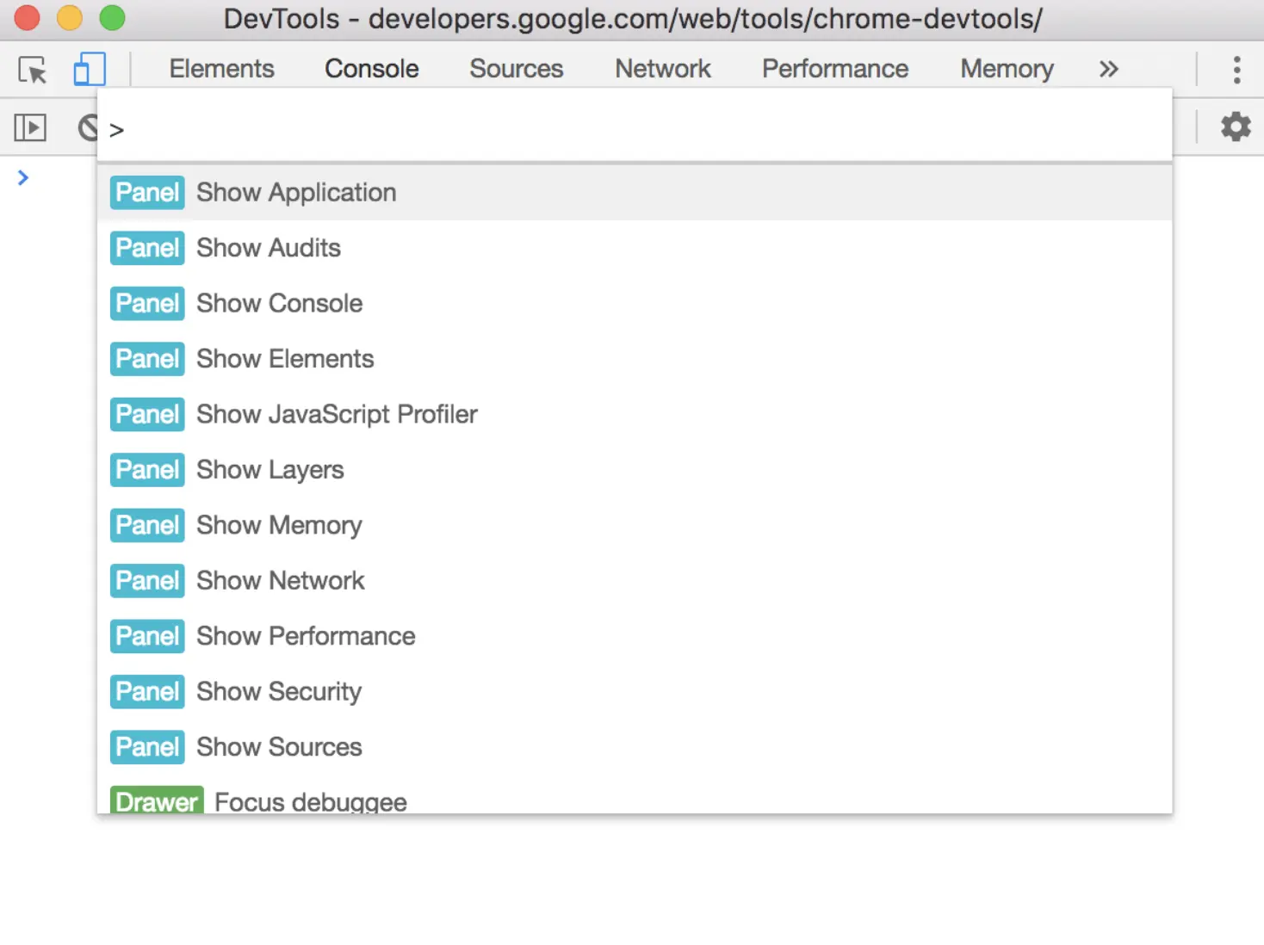
Task: Open the DevTools three-dot menu
Action: pos(1236,70)
